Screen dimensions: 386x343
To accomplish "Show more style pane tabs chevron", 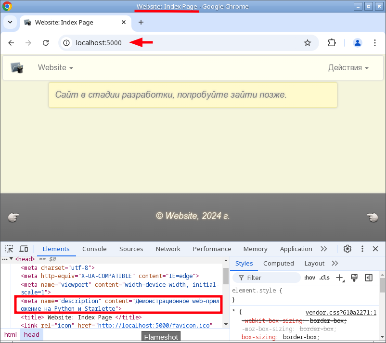I will click(x=335, y=264).
